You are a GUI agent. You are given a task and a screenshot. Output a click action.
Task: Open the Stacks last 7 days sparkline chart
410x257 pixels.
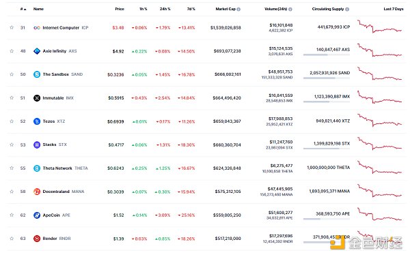point(380,144)
